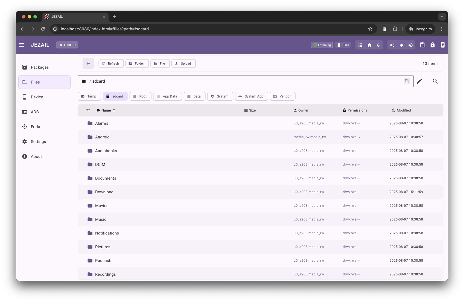Viewport: 464px width, 302px height.
Task: Select the ADB sidebar item
Action: click(35, 112)
